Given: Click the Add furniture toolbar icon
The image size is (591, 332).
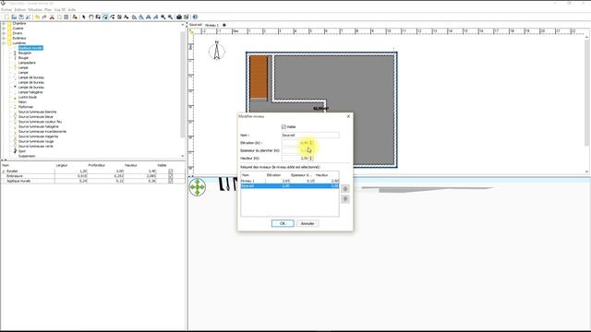Looking at the screenshot, I should [75, 17].
